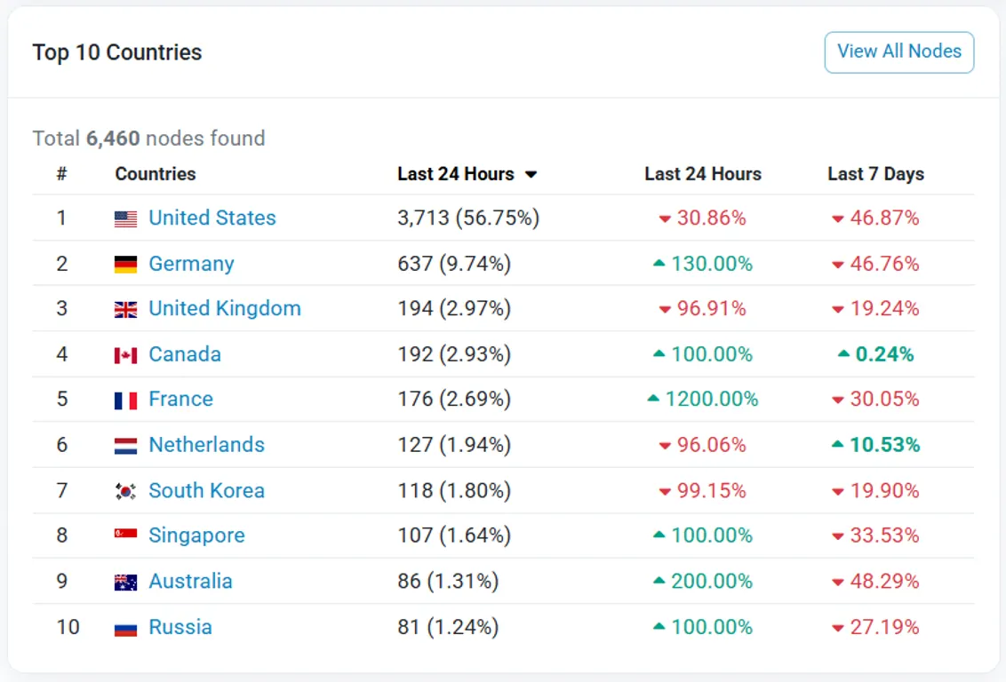
Task: Click the '194 (2.97%)' node count
Action: [454, 308]
